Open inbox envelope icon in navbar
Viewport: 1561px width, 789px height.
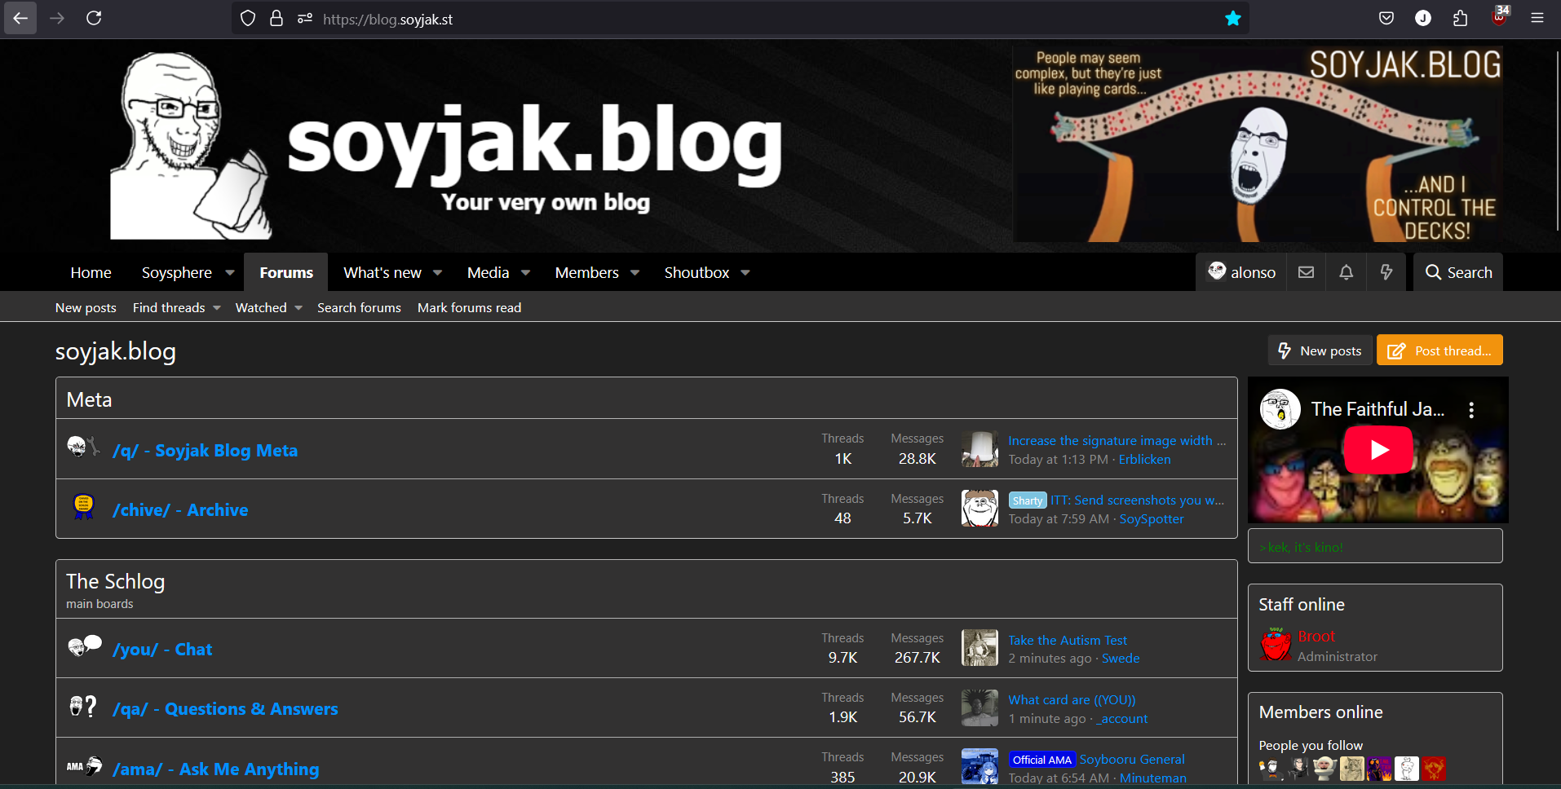tap(1307, 272)
